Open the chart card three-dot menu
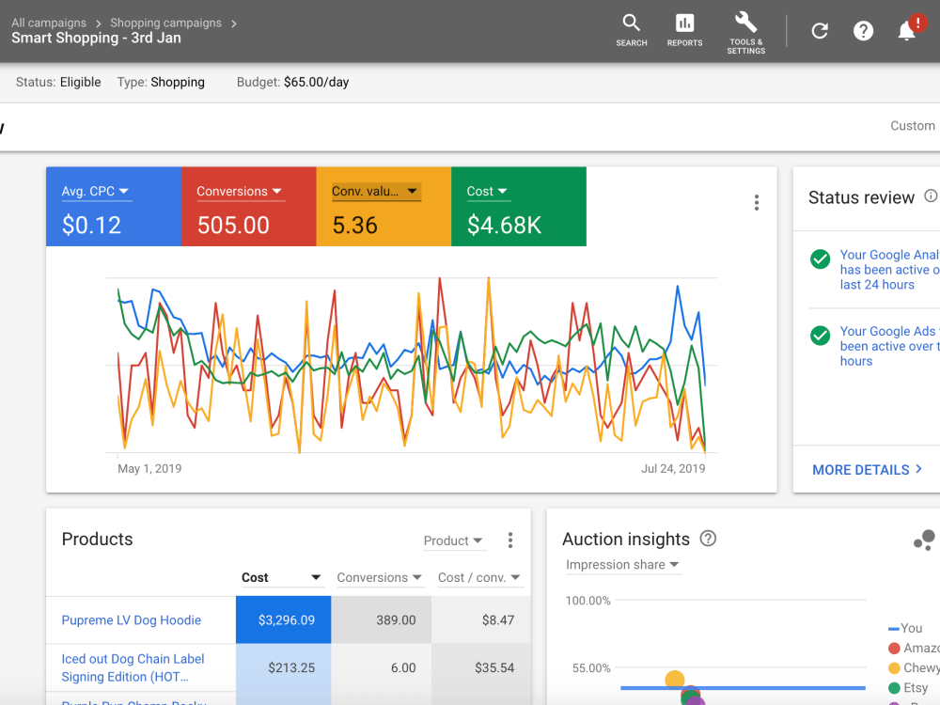Viewport: 940px width, 705px height. 757,203
